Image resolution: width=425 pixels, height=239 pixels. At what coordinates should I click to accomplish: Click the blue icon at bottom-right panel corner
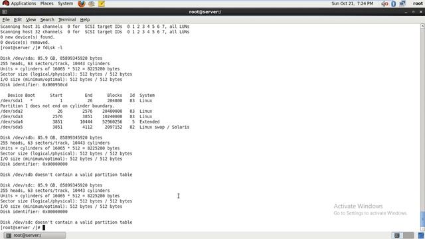pyautogui.click(x=421, y=235)
